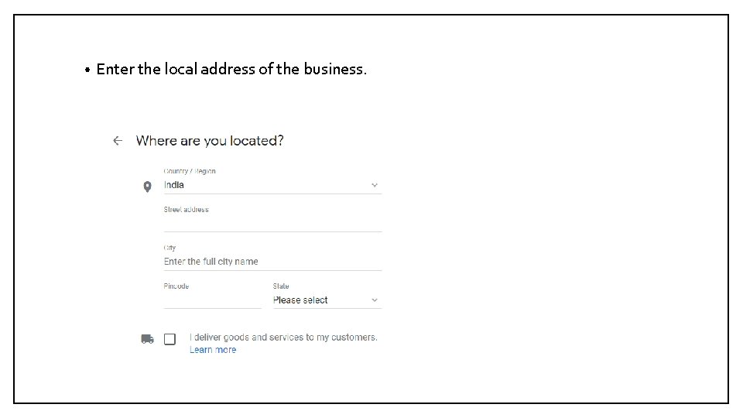Click the "Please select" state placeholder
The image size is (743, 418).
click(x=300, y=300)
